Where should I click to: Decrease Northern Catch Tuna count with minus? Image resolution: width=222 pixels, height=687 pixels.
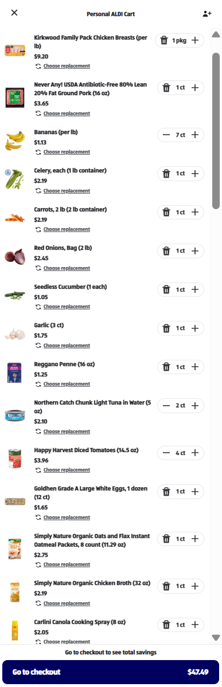click(166, 406)
